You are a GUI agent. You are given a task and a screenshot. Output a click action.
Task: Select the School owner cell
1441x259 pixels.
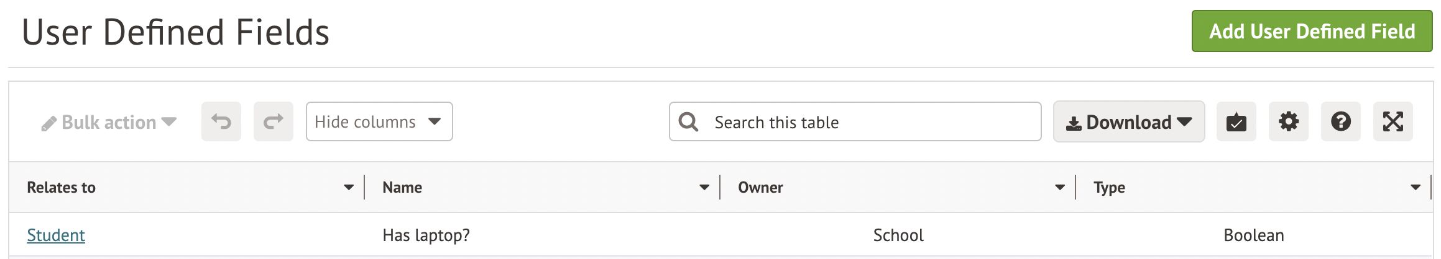(898, 235)
